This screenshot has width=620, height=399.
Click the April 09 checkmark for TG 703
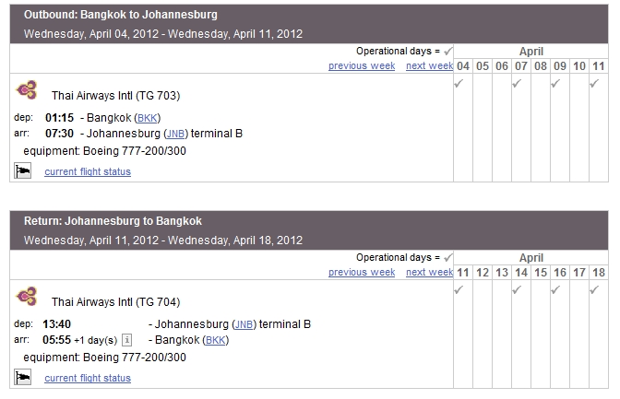555,83
